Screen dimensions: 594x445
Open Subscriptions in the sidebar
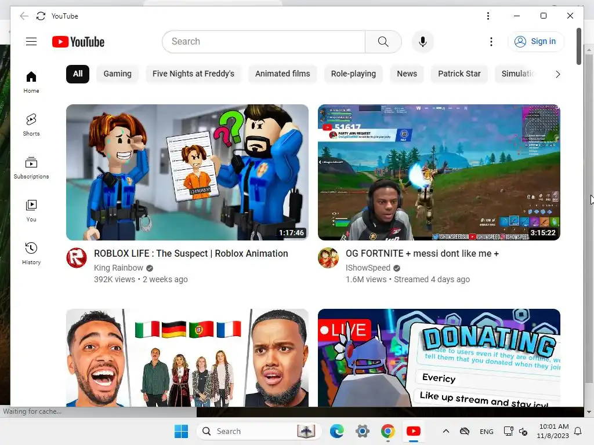[x=31, y=167]
